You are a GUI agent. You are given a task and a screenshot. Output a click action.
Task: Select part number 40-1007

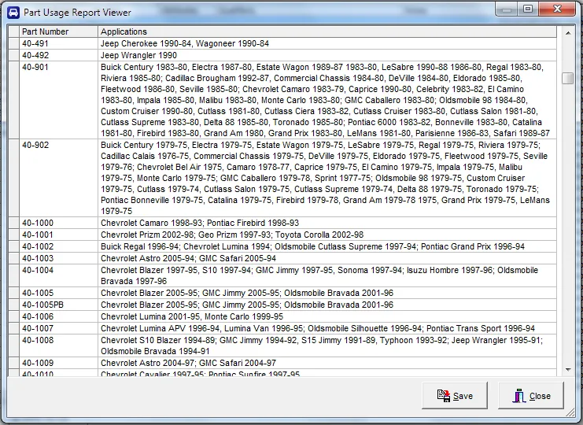coord(58,328)
